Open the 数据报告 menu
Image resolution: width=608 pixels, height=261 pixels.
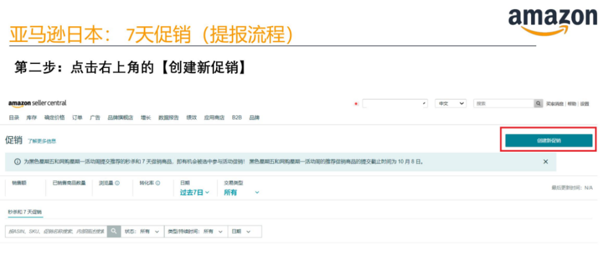[x=169, y=118]
